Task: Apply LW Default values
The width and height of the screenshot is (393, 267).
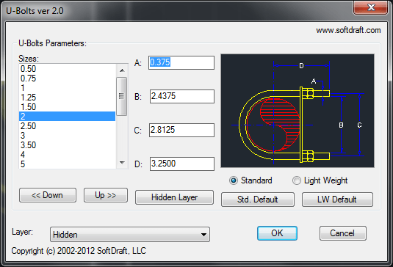Action: coord(337,200)
